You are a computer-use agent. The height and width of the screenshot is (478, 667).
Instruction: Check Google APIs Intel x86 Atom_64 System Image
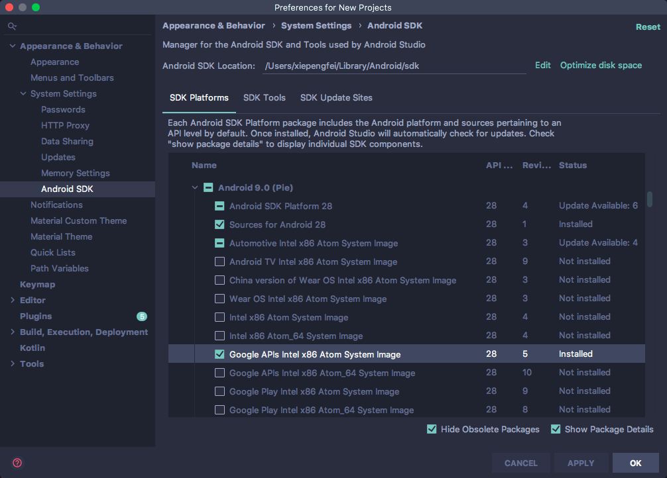pyautogui.click(x=219, y=373)
